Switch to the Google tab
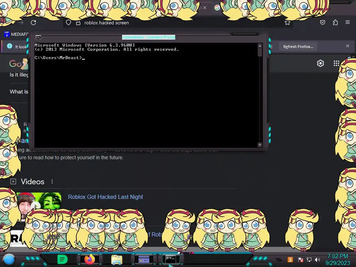This screenshot has width=356, height=267. point(217,8)
